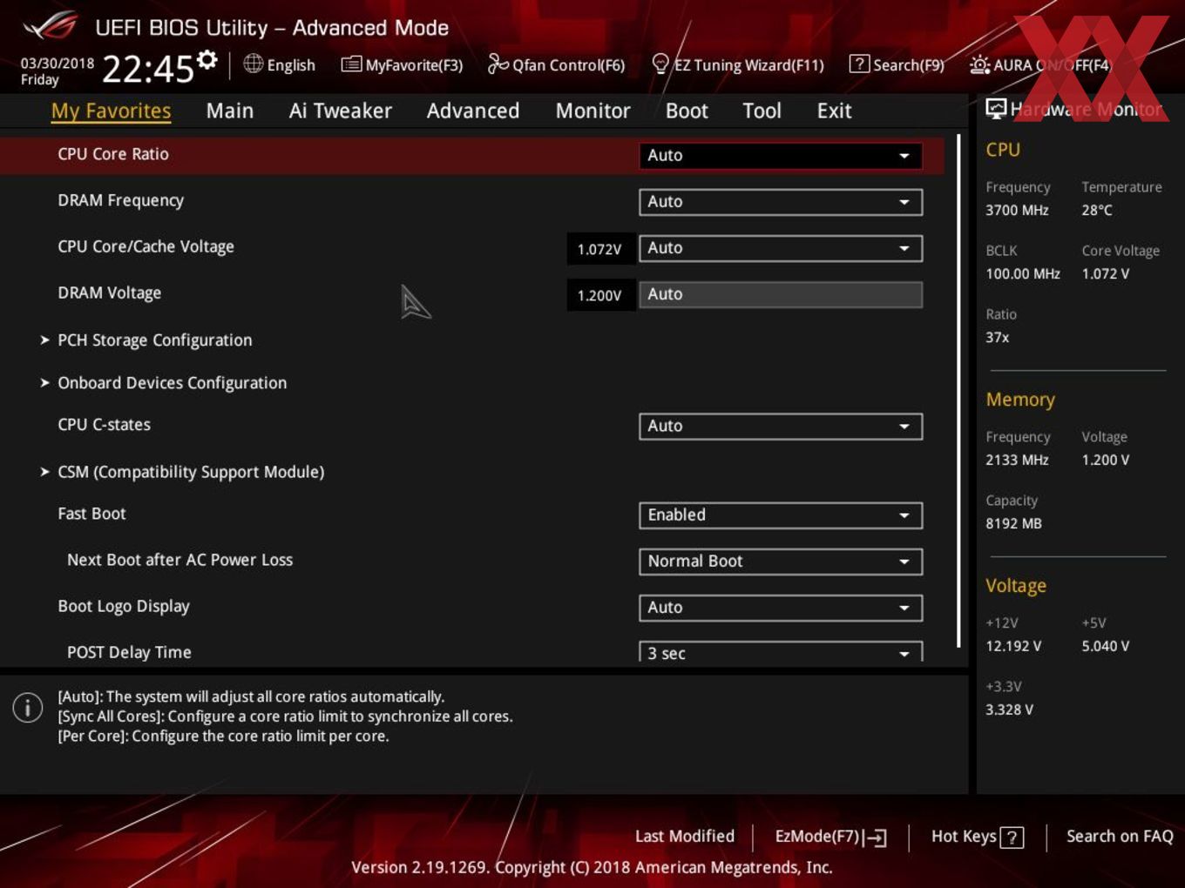Screen dimensions: 1185x888
Task: Click the 1.200V DRAM voltage readout box
Action: (x=599, y=295)
